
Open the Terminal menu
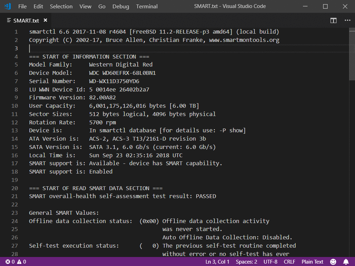tap(147, 6)
